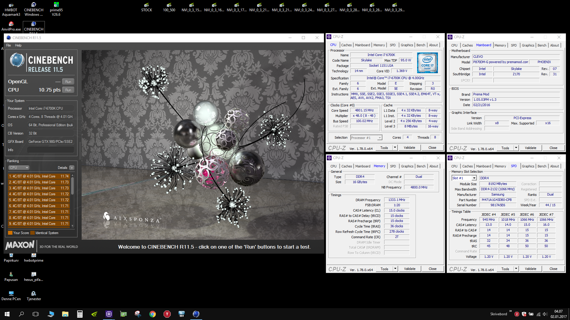The image size is (570, 320).
Task: Open Tools dropdown arrow in Mainboard CPU-Z
Action: 516,148
